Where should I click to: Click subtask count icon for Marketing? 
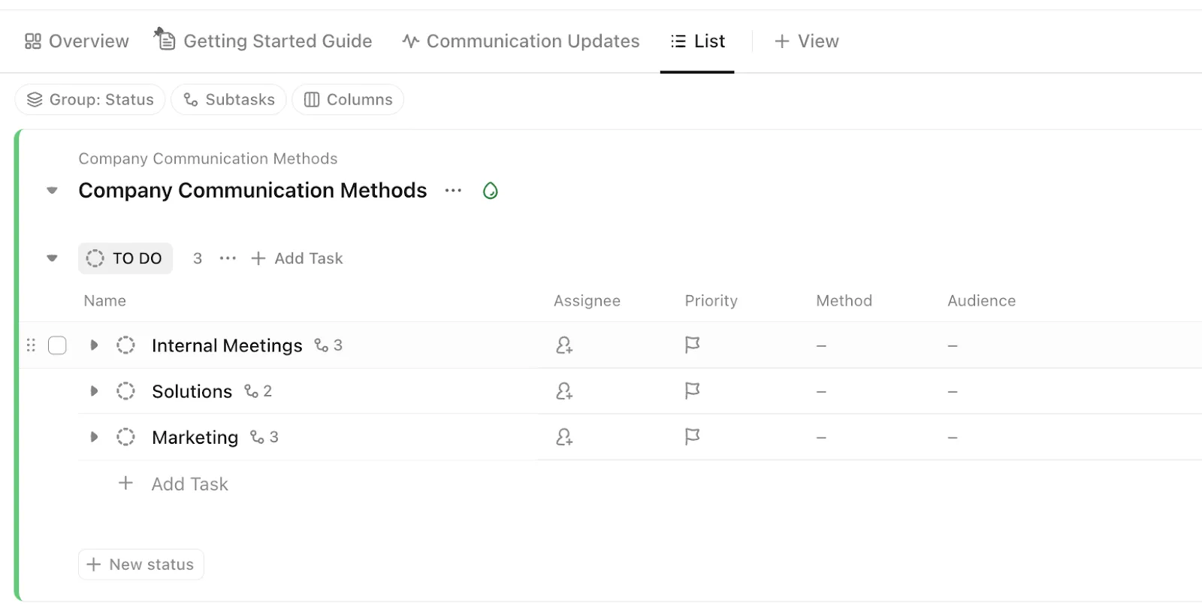pos(264,437)
